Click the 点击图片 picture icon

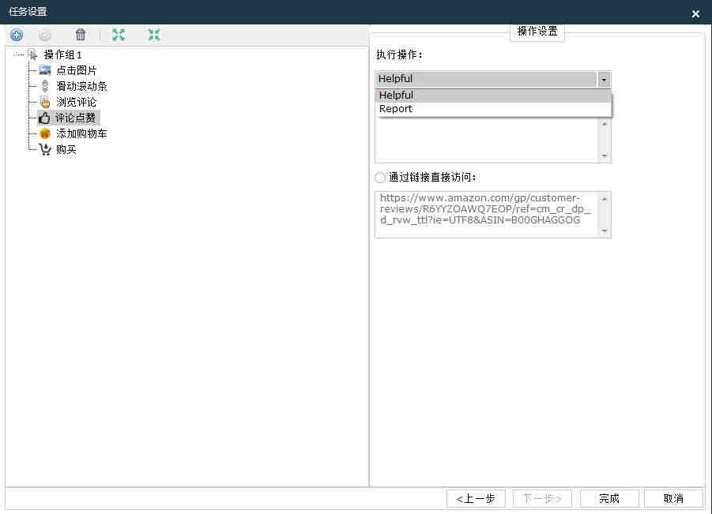[x=44, y=70]
